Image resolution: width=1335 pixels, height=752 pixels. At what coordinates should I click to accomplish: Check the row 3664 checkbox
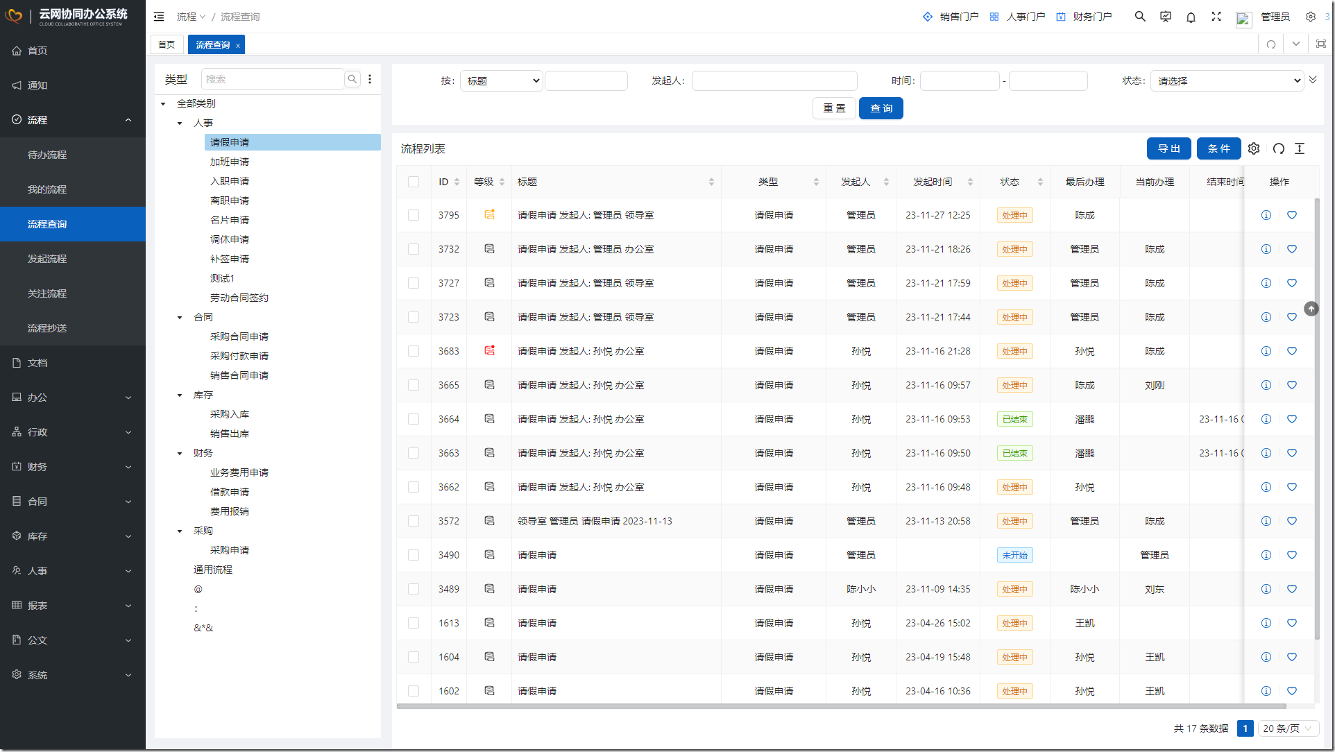414,419
